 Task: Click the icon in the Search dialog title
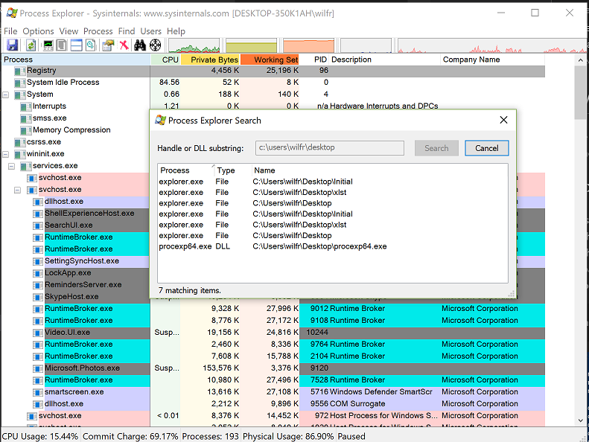160,120
